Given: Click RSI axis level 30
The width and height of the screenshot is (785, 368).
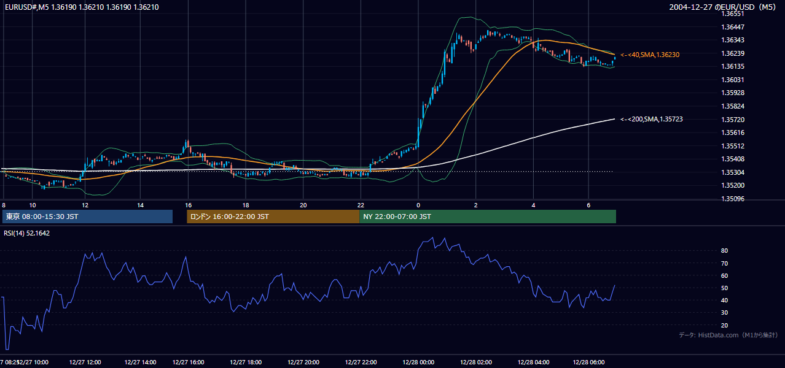Looking at the screenshot, I should 725,313.
